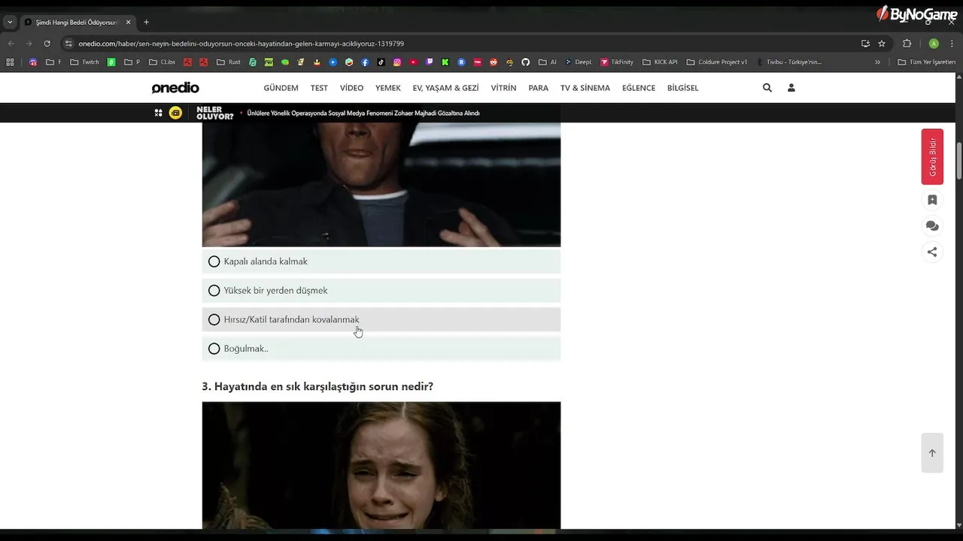This screenshot has width=963, height=541.
Task: Click the red Görüş Bildir feedback button
Action: coord(932,157)
